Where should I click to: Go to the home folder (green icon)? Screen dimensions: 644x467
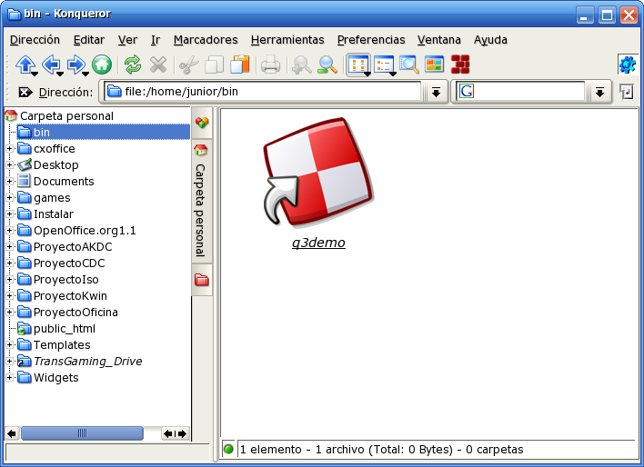click(102, 65)
